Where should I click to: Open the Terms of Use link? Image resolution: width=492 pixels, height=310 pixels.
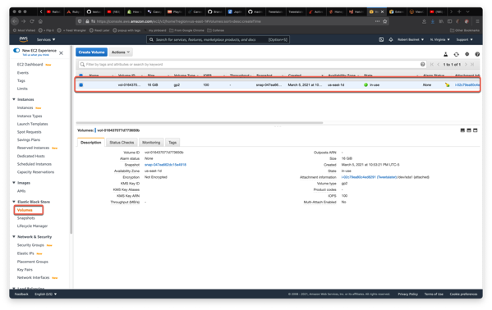[434, 294]
